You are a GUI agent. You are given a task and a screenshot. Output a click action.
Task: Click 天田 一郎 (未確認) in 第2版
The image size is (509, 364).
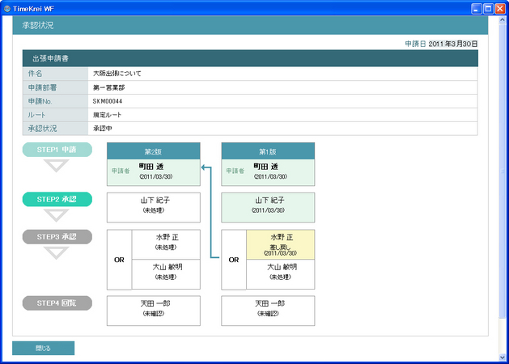(153, 311)
